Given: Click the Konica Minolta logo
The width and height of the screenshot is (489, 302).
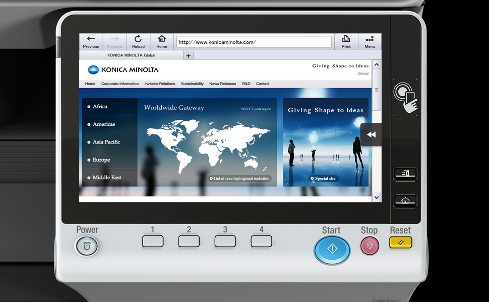Looking at the screenshot, I should (123, 70).
